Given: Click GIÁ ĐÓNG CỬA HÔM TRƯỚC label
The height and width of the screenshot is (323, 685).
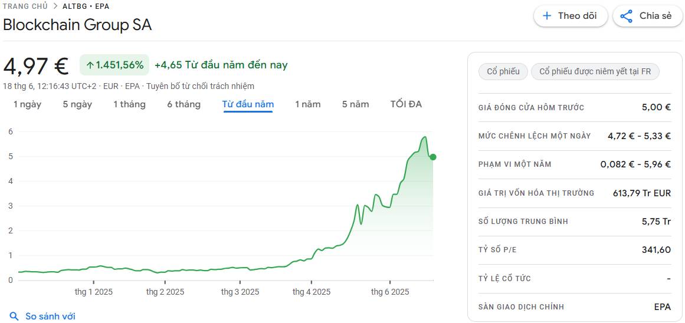Looking at the screenshot, I should pyautogui.click(x=531, y=107).
